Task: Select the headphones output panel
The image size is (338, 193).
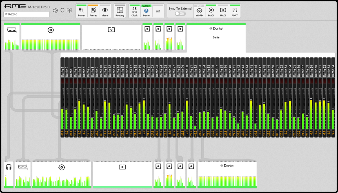Action: pyautogui.click(x=9, y=174)
